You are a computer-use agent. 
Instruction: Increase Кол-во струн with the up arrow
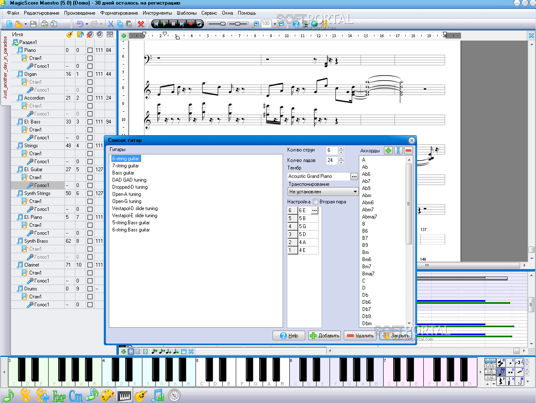click(341, 148)
